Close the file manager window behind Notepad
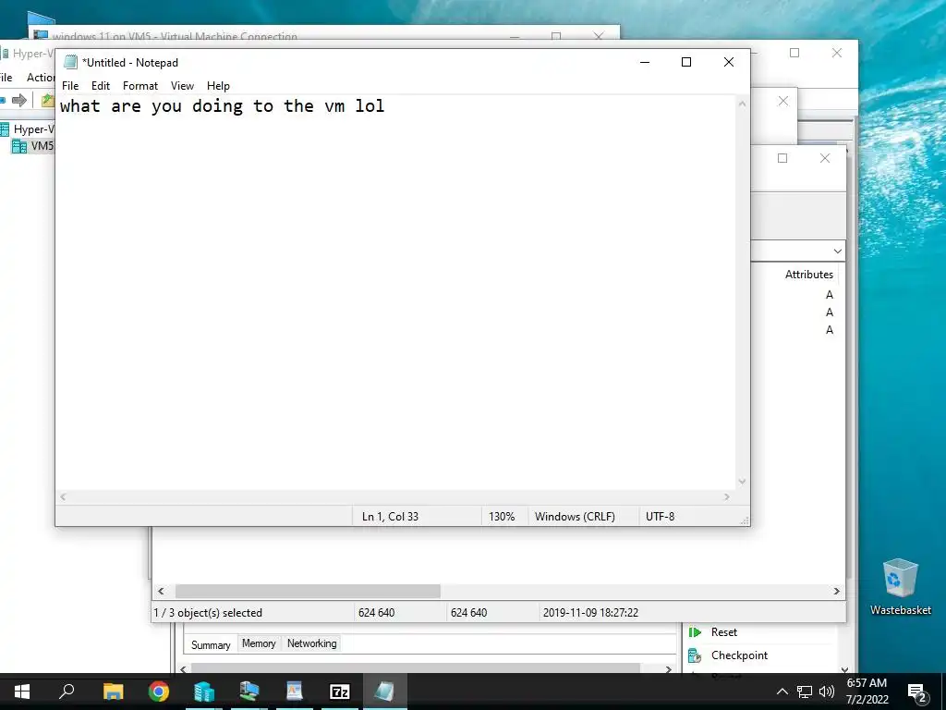 coord(825,158)
